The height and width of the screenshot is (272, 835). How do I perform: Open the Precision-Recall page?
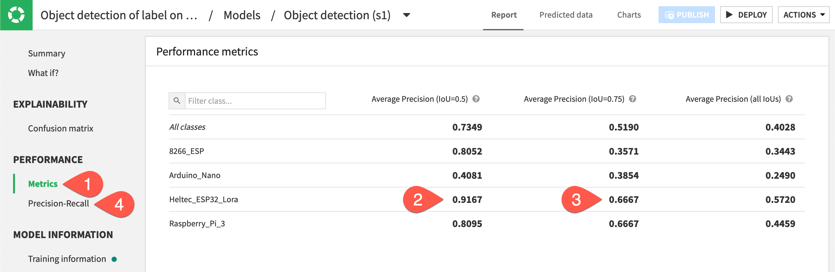58,204
